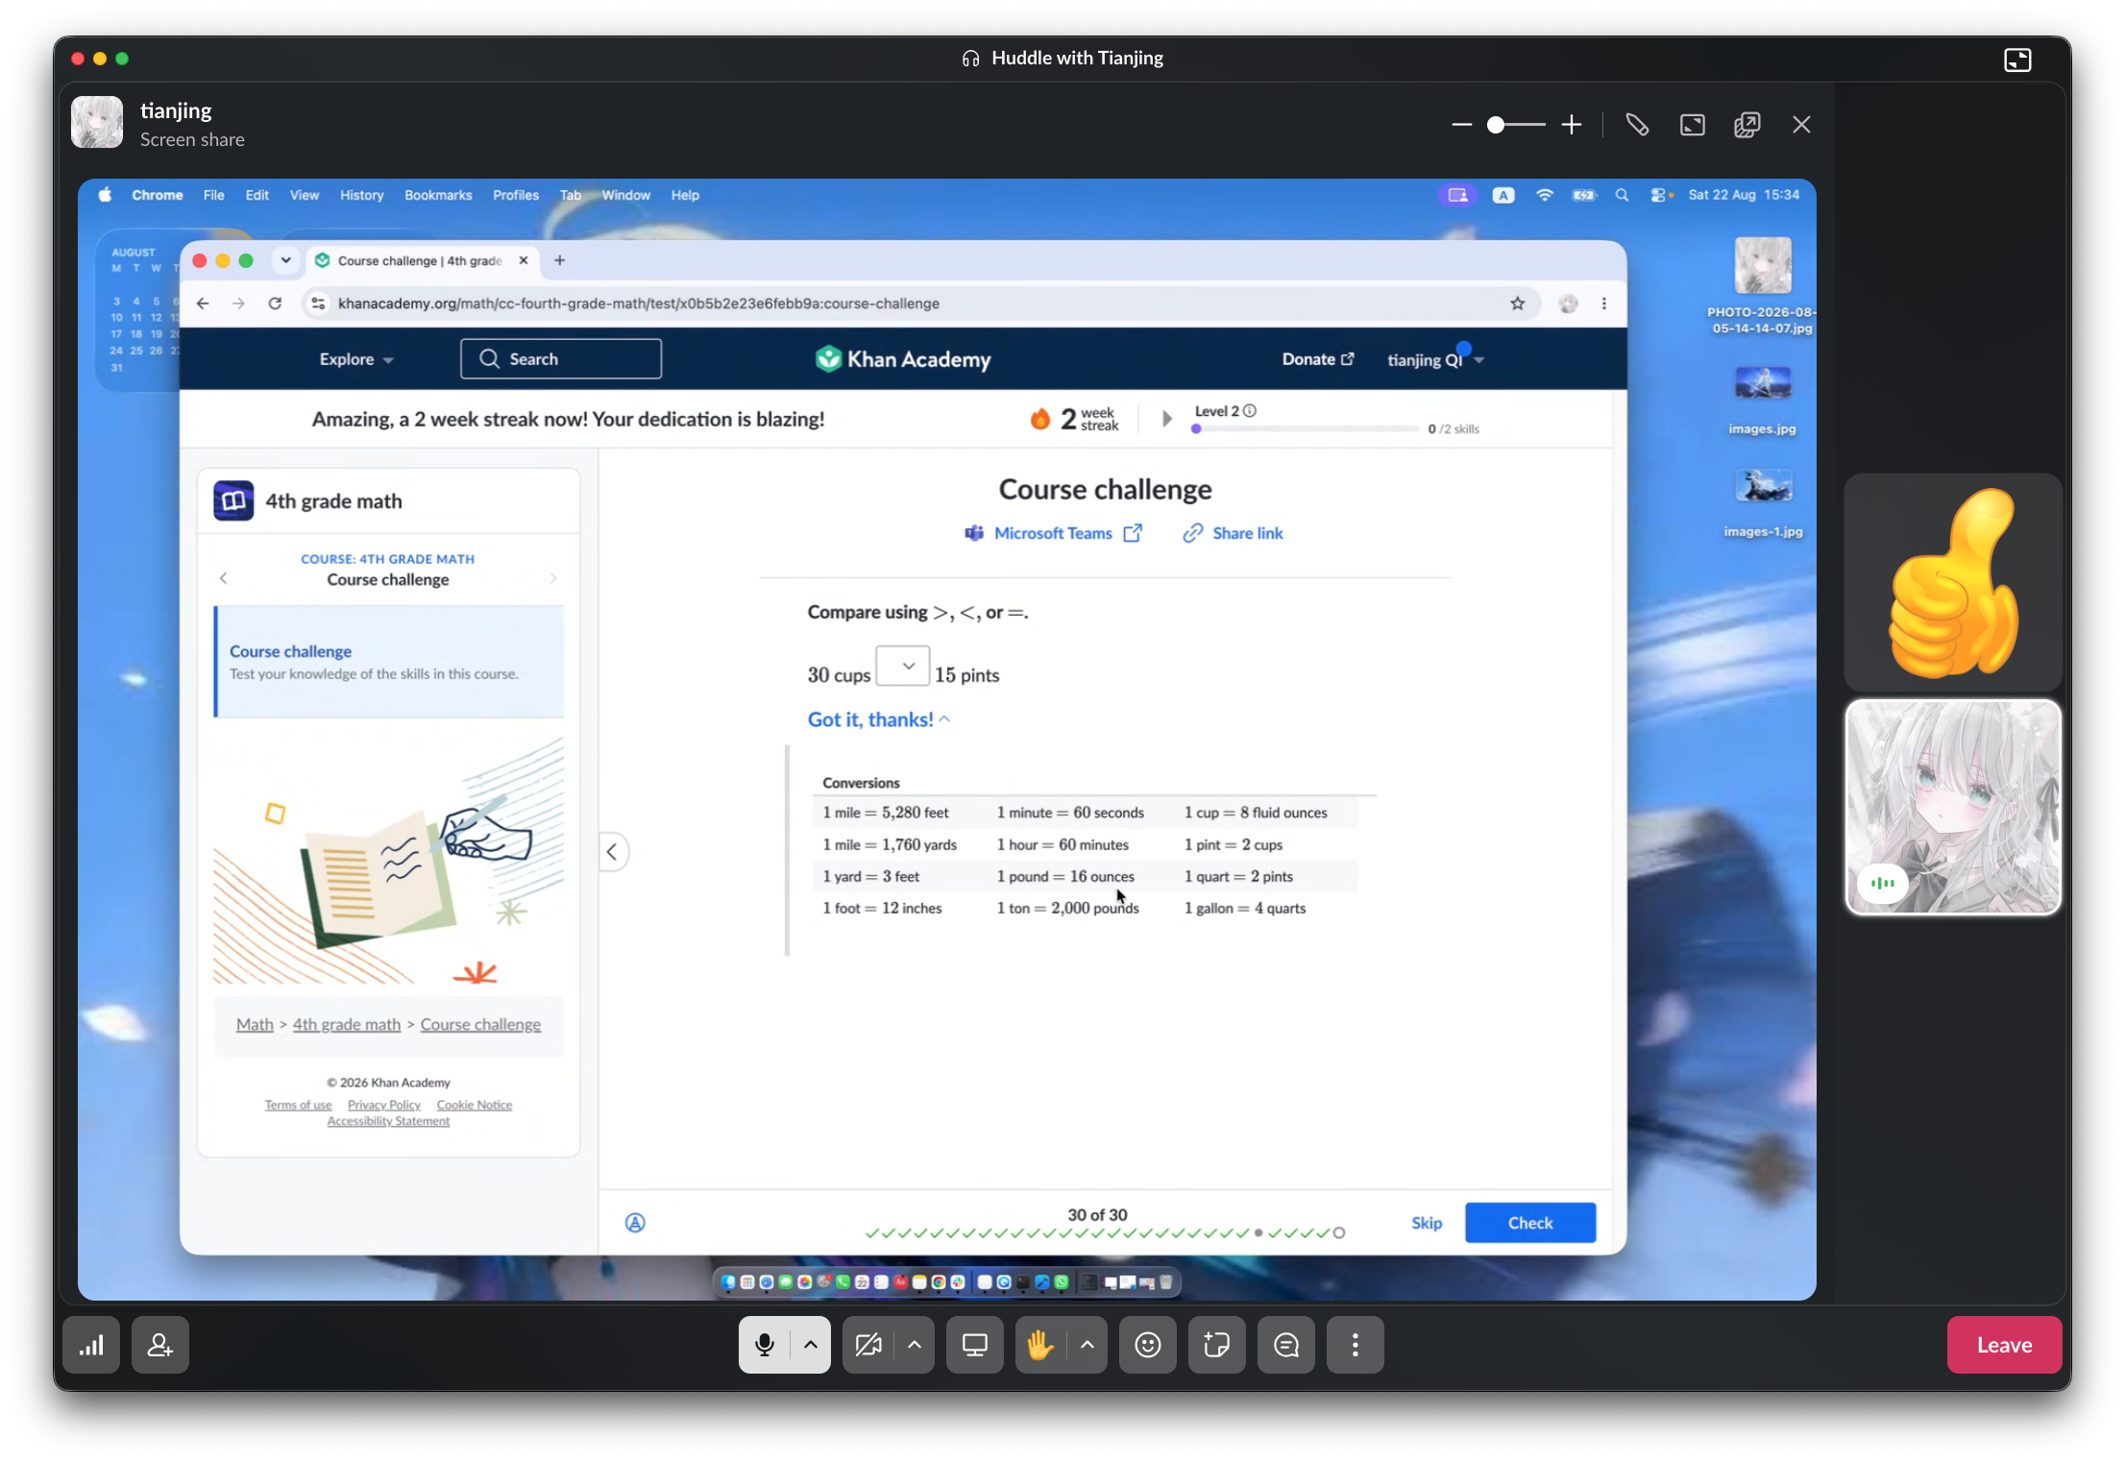This screenshot has width=2125, height=1462.
Task: Click the picture-in-picture icon in the title bar
Action: [2017, 60]
